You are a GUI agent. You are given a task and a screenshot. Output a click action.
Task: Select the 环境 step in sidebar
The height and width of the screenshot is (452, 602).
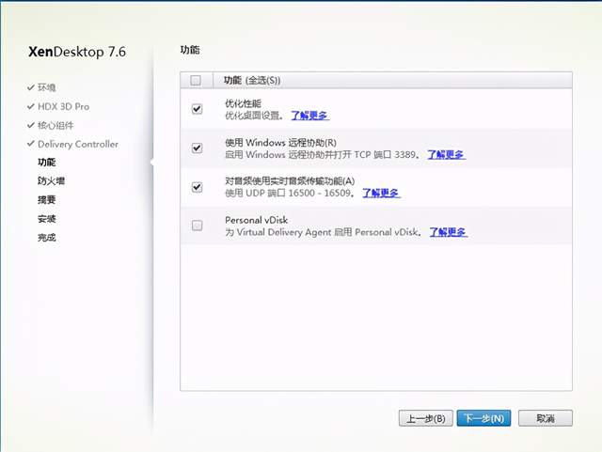pyautogui.click(x=46, y=88)
